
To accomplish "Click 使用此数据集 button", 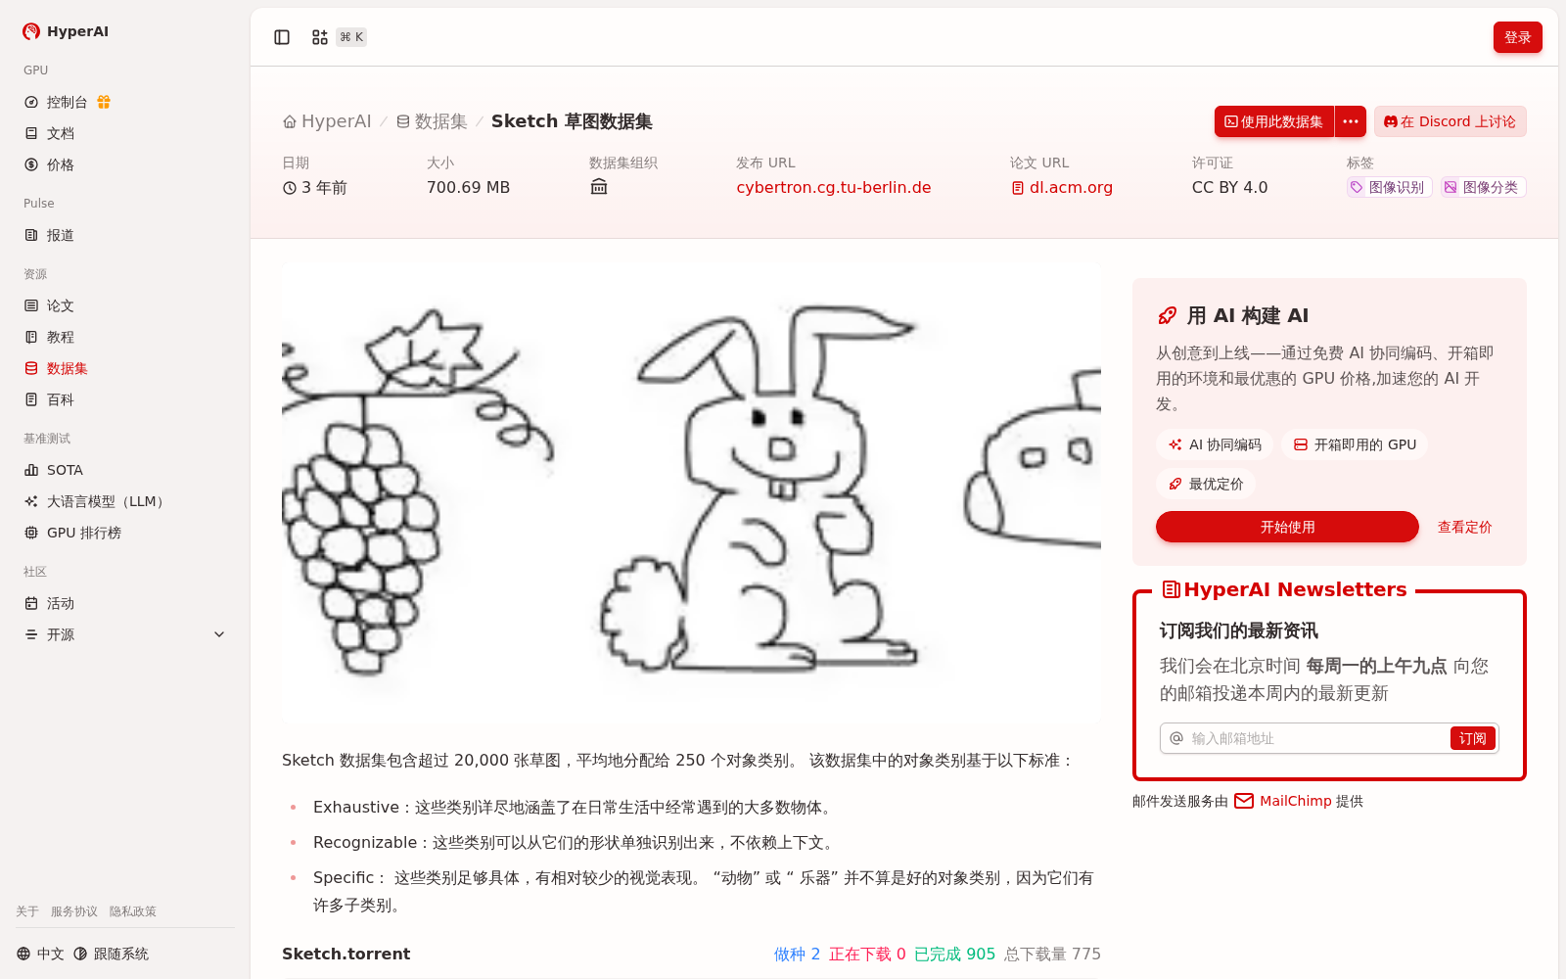I will click(1274, 121).
